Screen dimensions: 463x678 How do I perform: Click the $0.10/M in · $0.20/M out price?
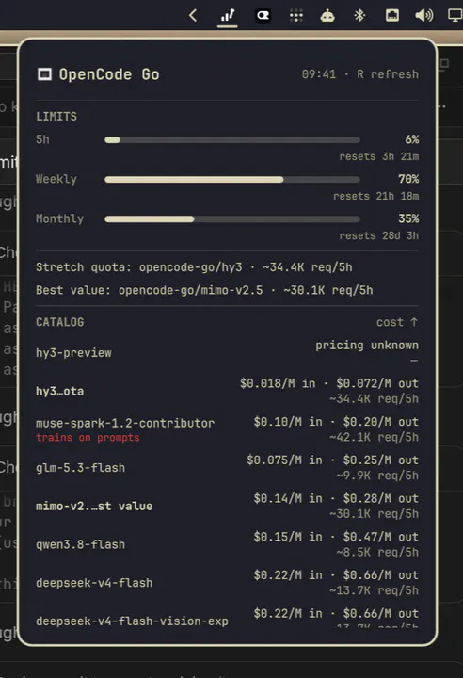tap(336, 422)
